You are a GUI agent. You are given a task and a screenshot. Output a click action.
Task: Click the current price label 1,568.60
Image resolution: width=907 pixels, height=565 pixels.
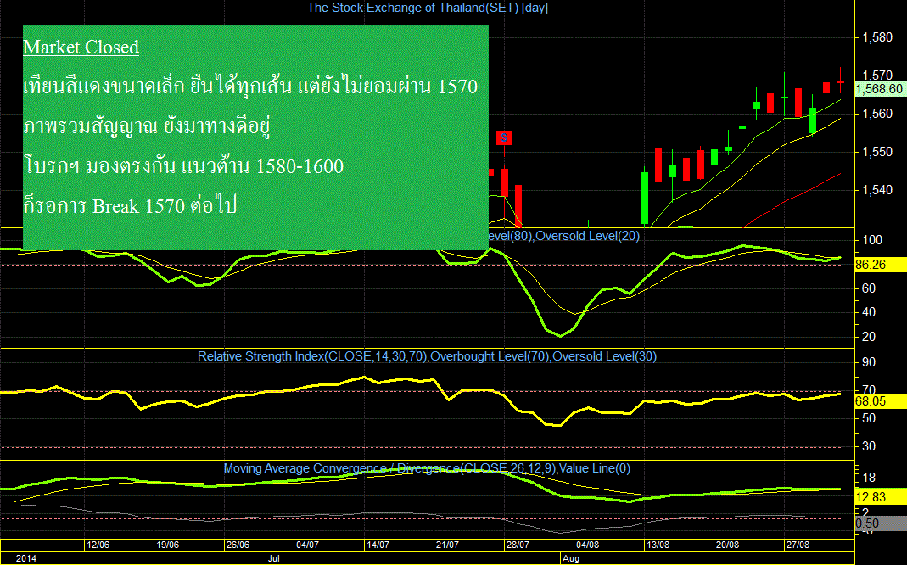coord(880,89)
